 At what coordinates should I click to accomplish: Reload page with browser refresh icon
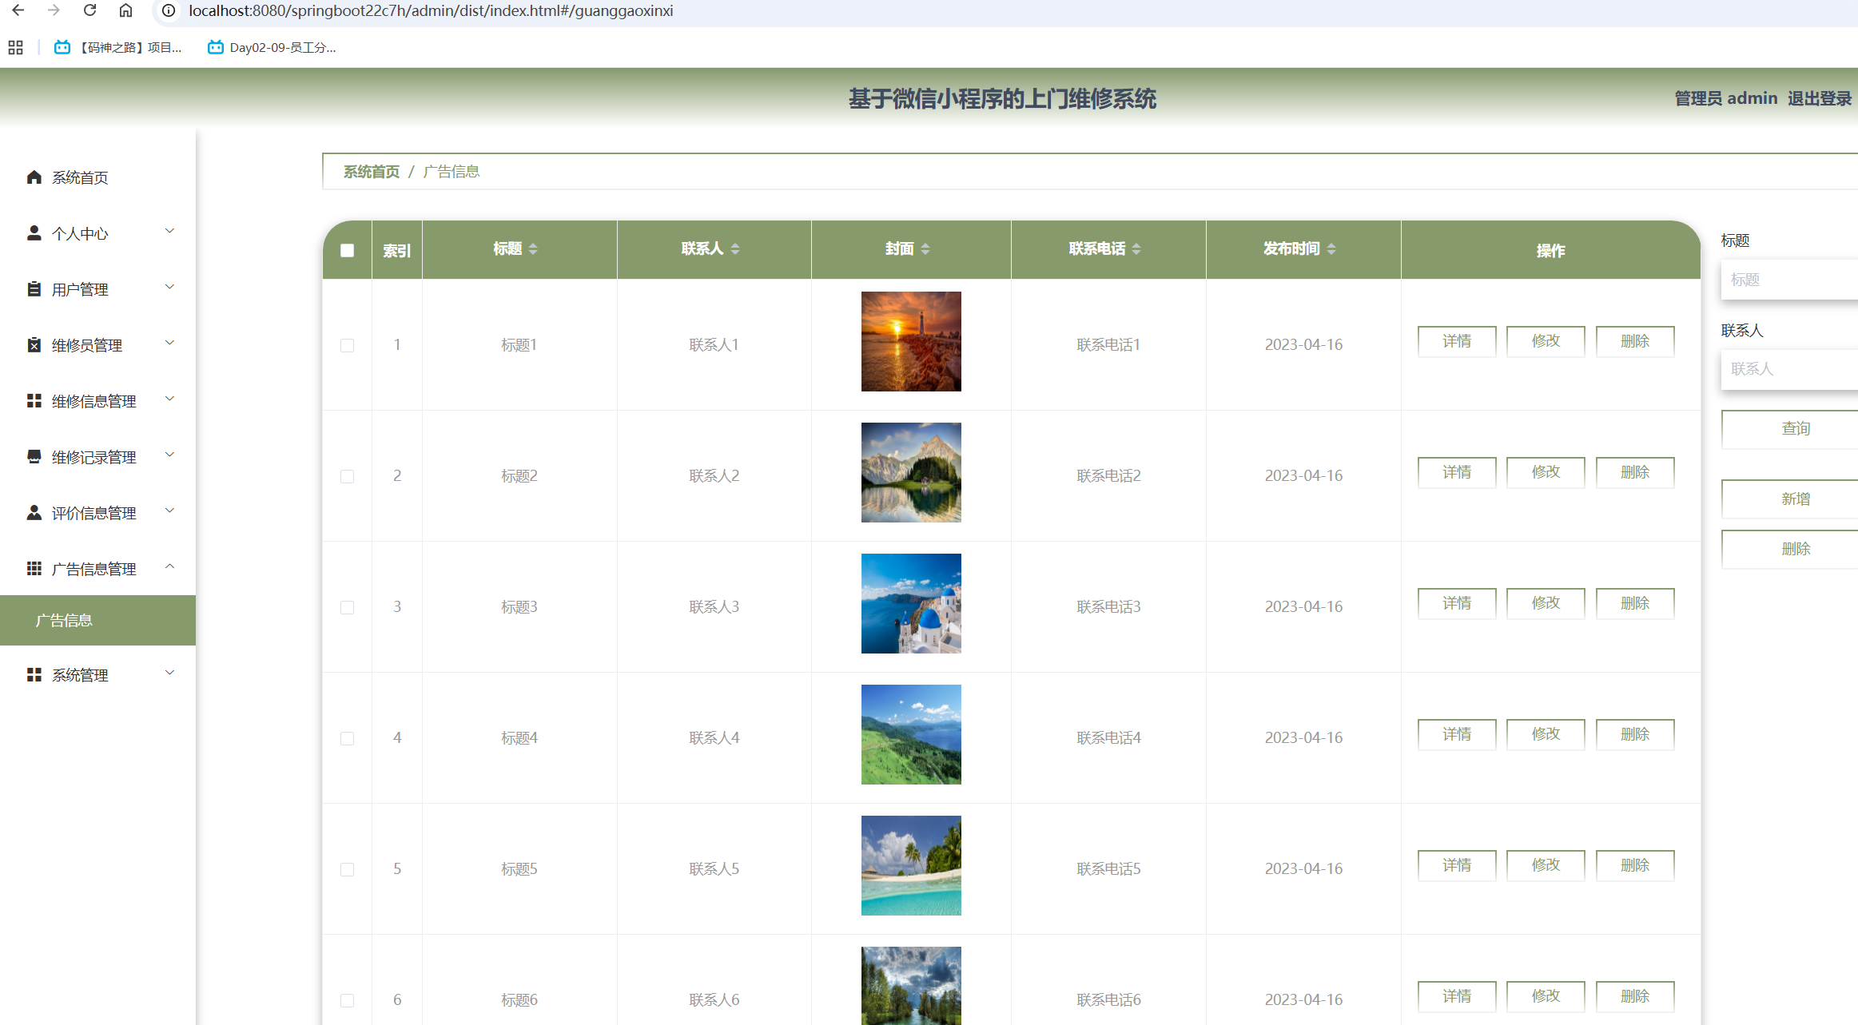[x=90, y=10]
